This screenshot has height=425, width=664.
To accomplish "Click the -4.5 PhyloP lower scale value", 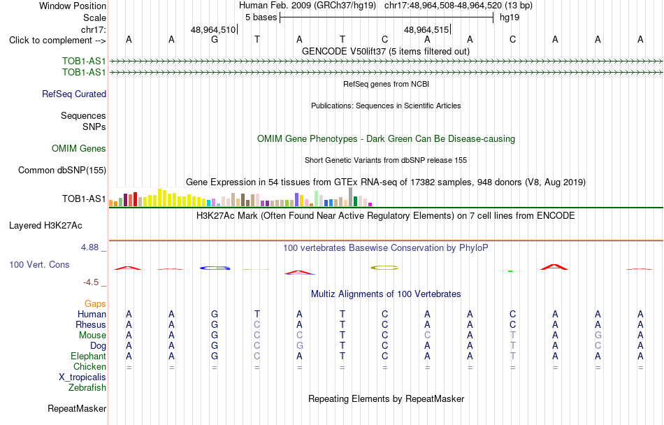I will 91,282.
